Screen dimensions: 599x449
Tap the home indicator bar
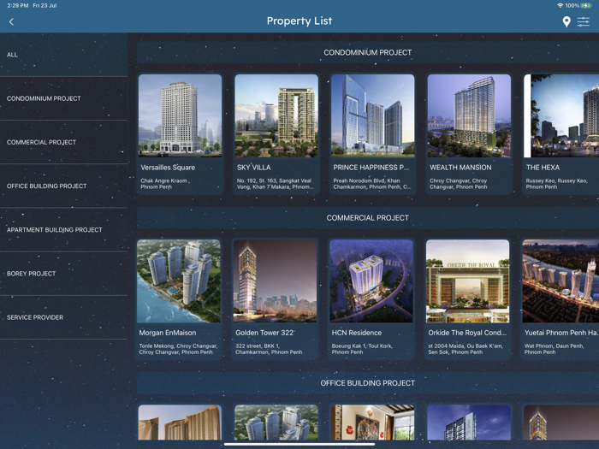[299, 444]
